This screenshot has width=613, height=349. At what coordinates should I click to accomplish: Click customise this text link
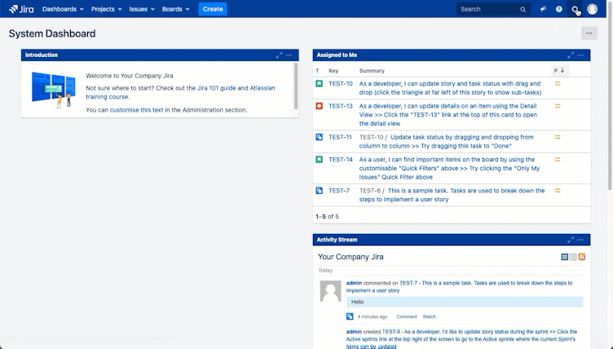(136, 110)
